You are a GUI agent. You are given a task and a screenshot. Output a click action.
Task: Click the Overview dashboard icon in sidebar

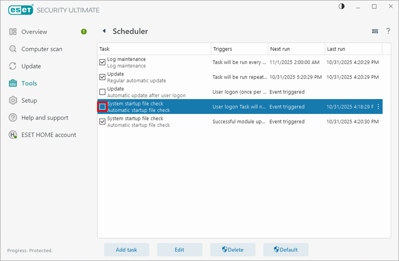coord(13,32)
